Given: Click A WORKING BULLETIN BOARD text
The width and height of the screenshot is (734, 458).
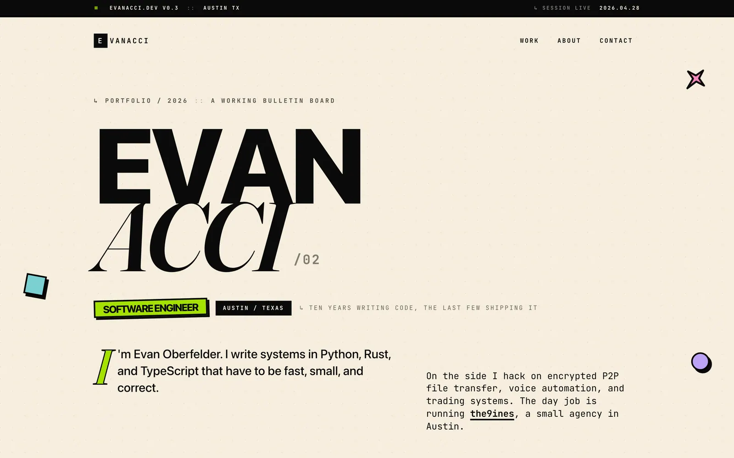Looking at the screenshot, I should 273,101.
